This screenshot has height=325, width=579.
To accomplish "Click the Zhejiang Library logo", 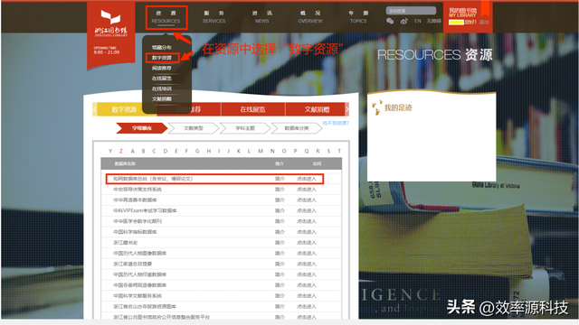I will tap(110, 23).
